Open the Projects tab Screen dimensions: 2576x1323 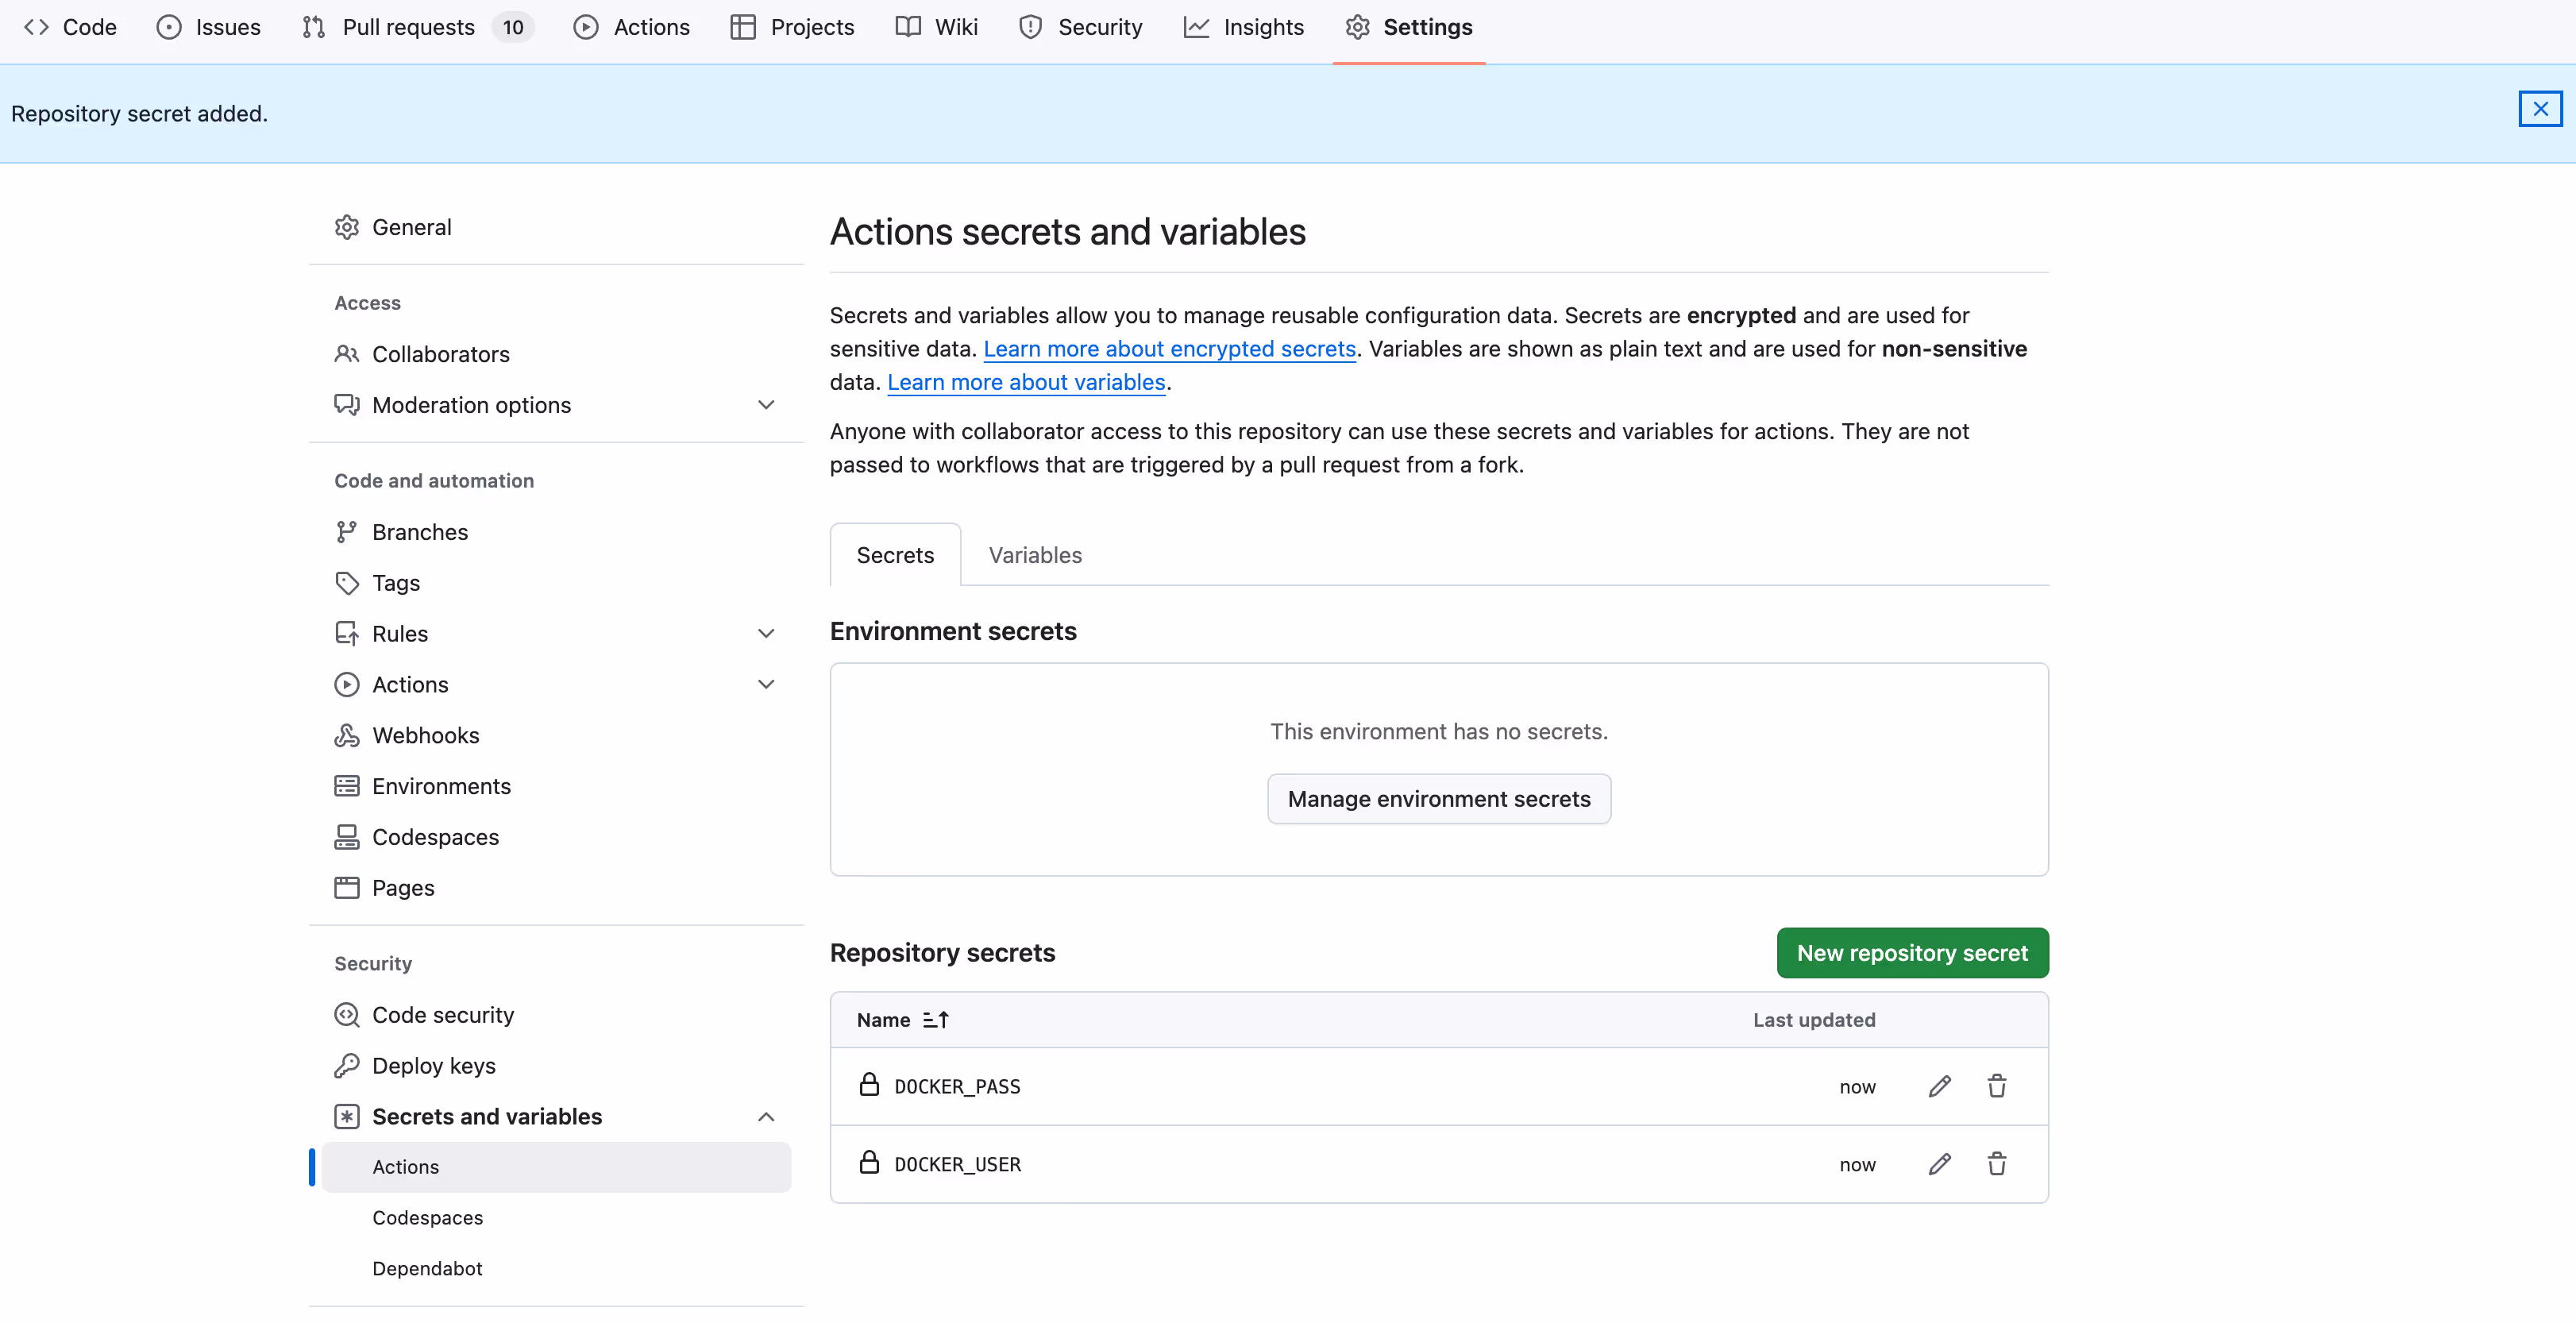click(x=792, y=27)
